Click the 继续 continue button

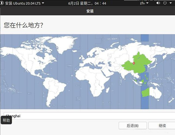click(162, 126)
